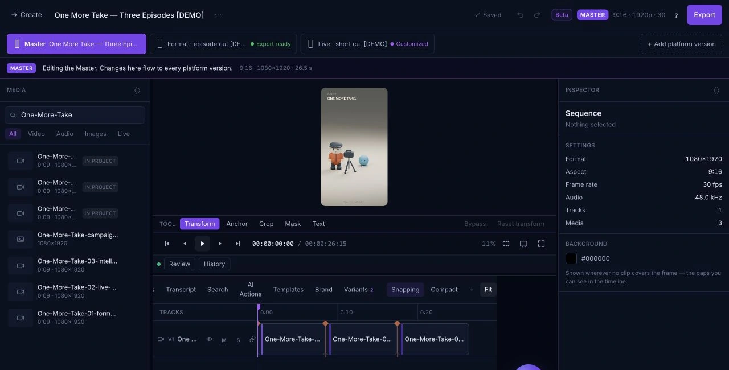Mute track V1

(224, 340)
